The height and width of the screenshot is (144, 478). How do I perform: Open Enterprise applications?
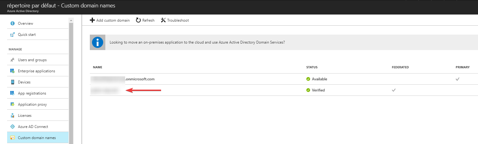(37, 71)
